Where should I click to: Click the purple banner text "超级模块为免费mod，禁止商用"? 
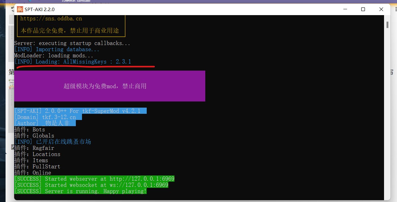pyautogui.click(x=105, y=86)
